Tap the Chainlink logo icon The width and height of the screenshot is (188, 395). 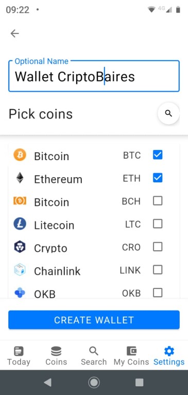pyautogui.click(x=20, y=269)
